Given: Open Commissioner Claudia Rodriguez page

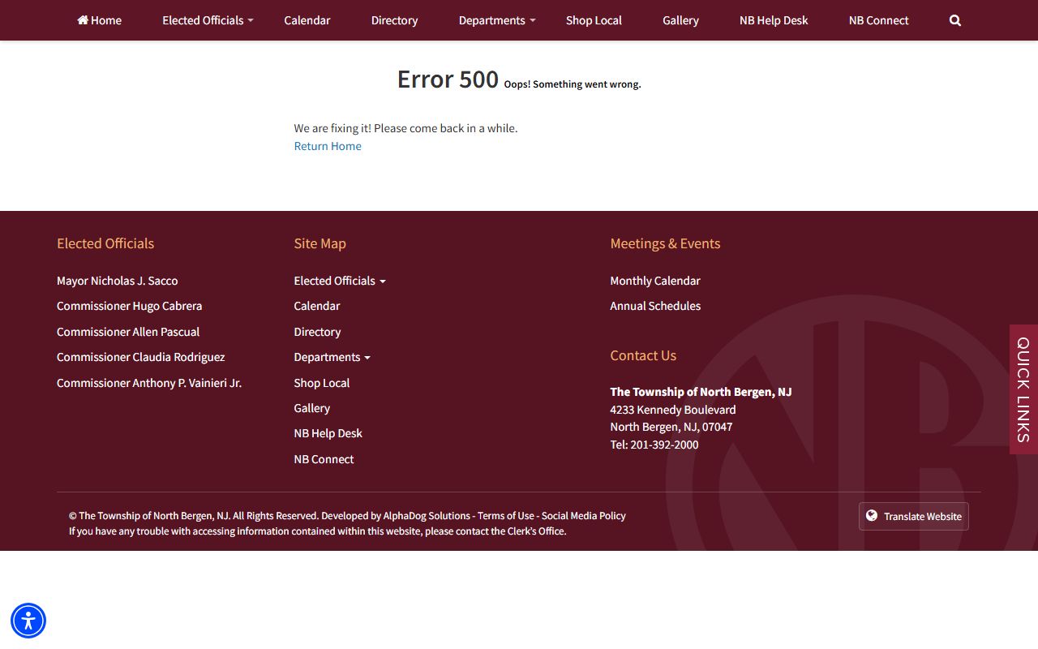Looking at the screenshot, I should 140,357.
